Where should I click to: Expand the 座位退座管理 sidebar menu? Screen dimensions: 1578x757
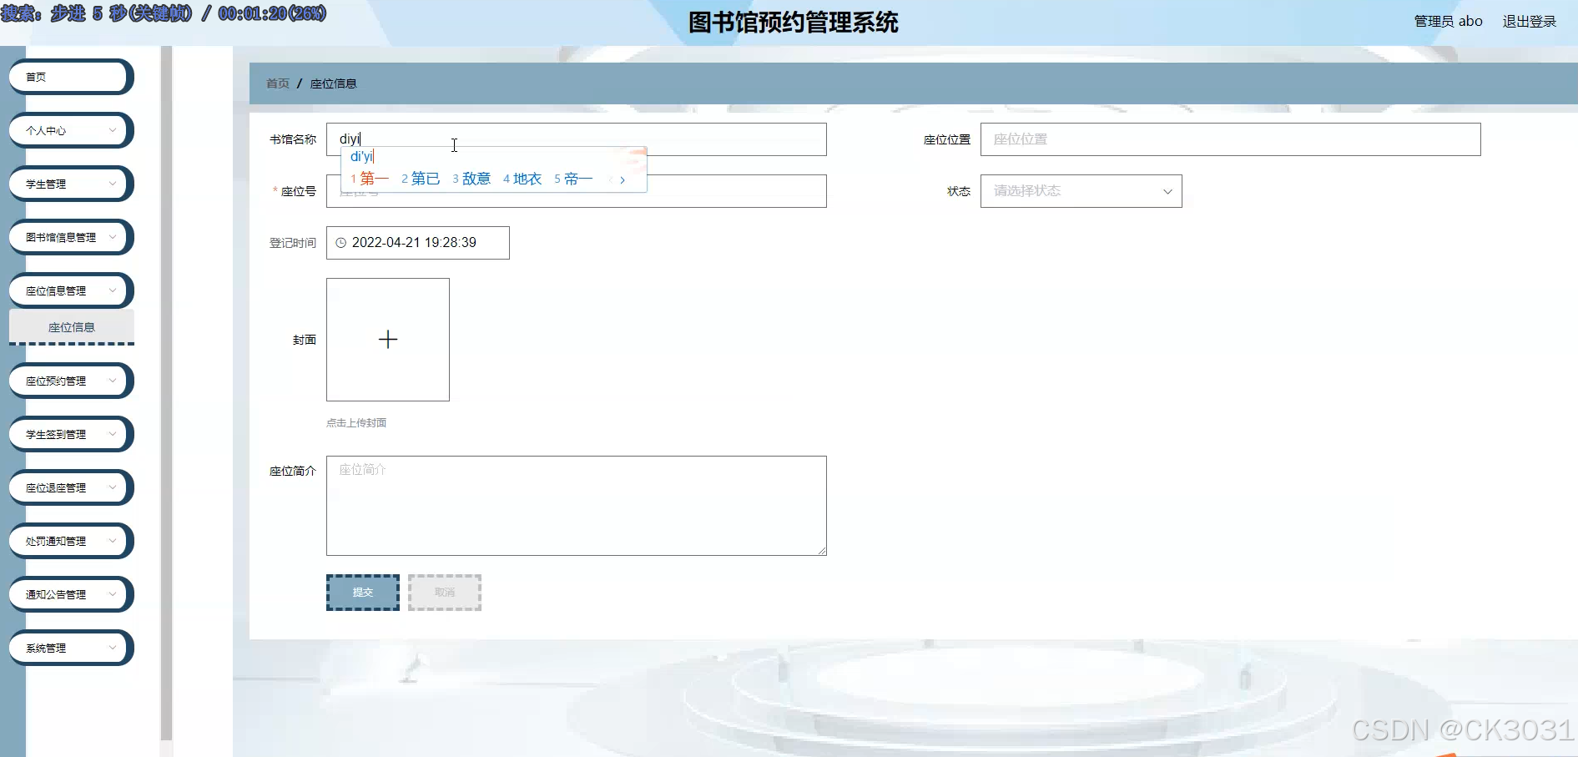(71, 487)
